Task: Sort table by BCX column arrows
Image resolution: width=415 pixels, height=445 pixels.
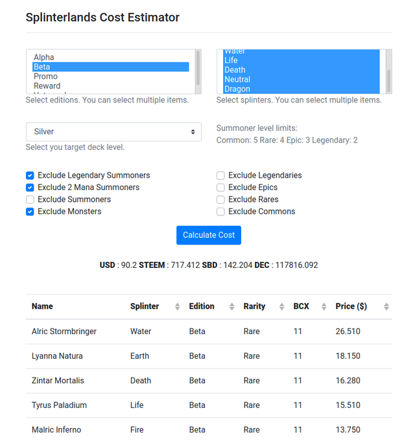Action: pyautogui.click(x=324, y=306)
